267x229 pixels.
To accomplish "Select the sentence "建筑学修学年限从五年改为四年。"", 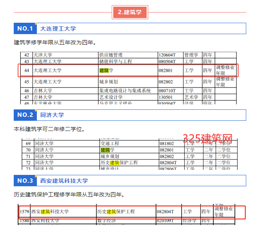I will 55,42.
